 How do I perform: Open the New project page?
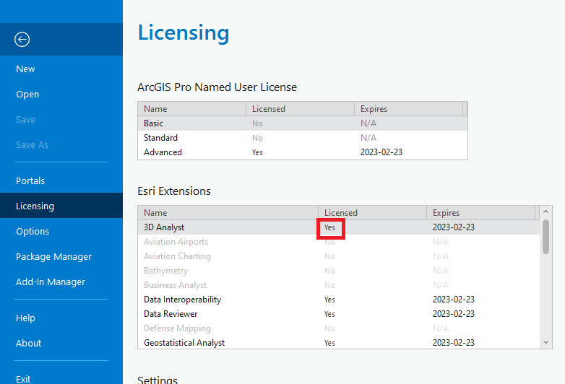pyautogui.click(x=26, y=69)
